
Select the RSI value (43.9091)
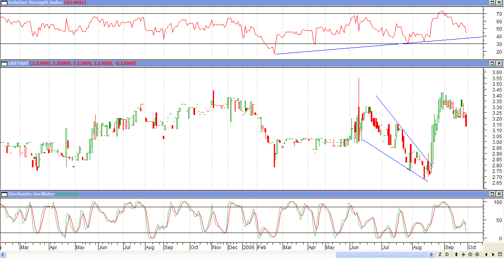point(75,2)
